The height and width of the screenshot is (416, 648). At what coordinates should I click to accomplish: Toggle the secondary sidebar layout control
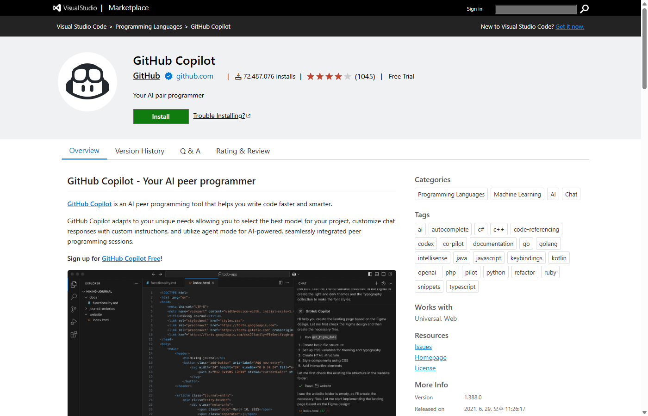384,274
